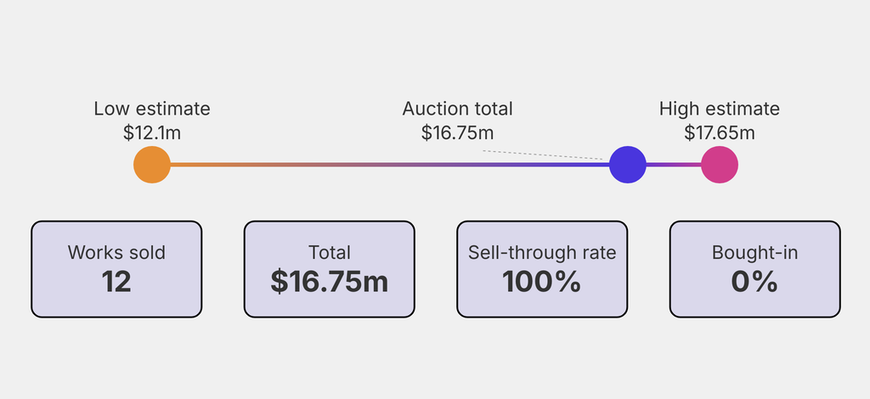The width and height of the screenshot is (870, 399).
Task: Click the bold 0% figure
Action: pos(754,282)
